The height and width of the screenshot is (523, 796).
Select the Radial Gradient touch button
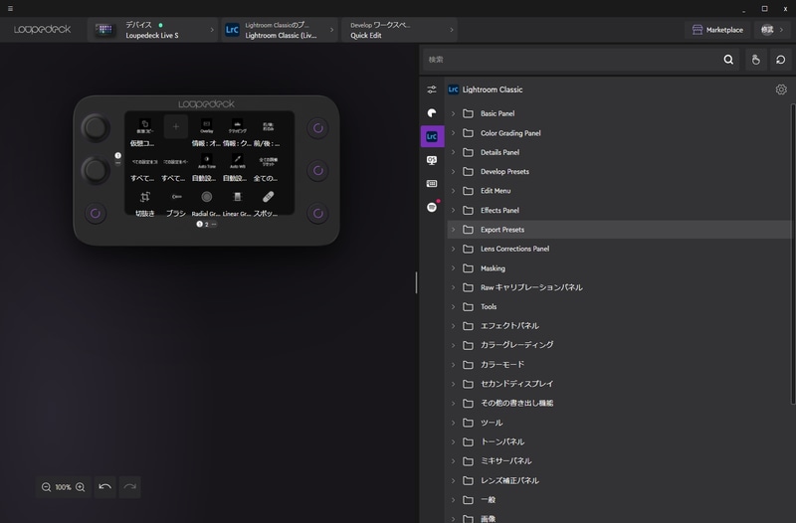[x=206, y=203]
